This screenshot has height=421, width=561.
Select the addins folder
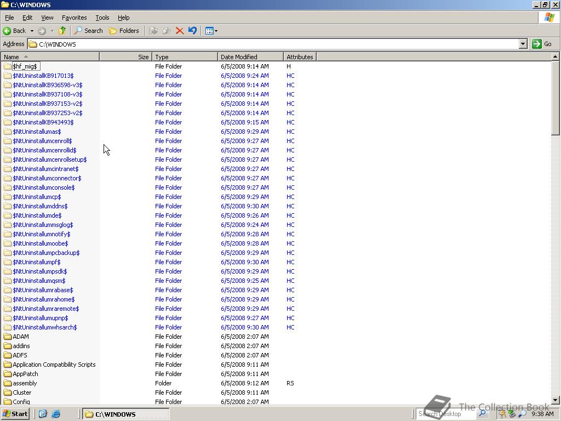click(21, 345)
